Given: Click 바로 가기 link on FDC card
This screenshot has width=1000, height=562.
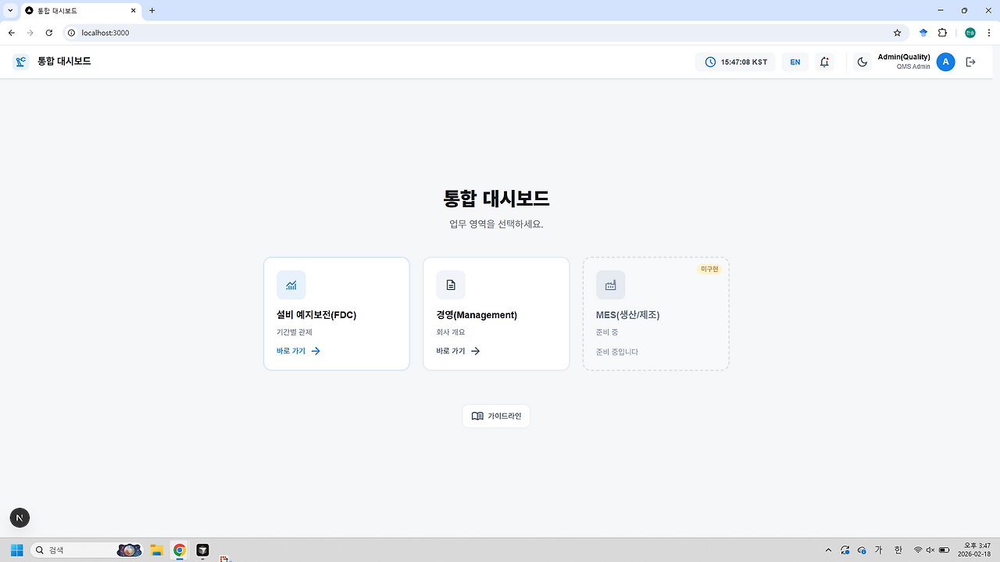Looking at the screenshot, I should (x=291, y=351).
